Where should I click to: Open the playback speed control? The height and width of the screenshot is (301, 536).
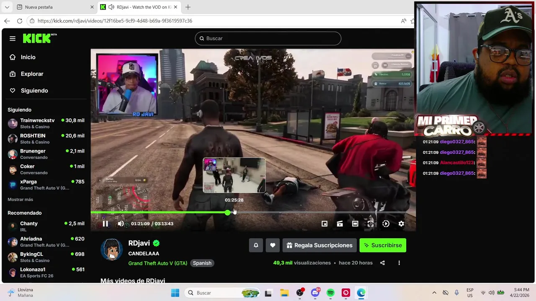pyautogui.click(x=386, y=224)
